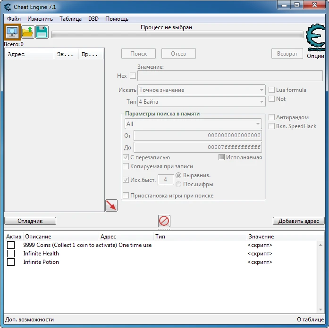Viewport: 329px width, 328px height.
Task: Click the red arrow add-to-list icon
Action: pos(111,205)
